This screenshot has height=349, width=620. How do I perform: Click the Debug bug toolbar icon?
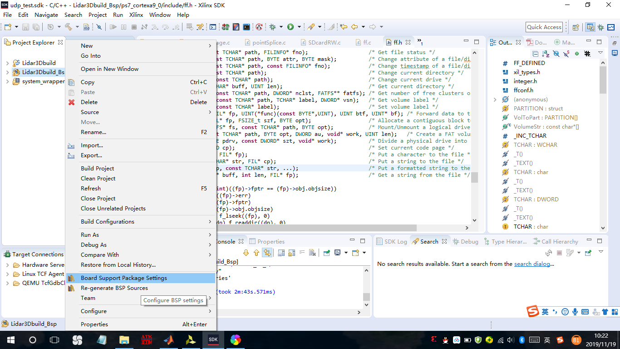pos(272,27)
